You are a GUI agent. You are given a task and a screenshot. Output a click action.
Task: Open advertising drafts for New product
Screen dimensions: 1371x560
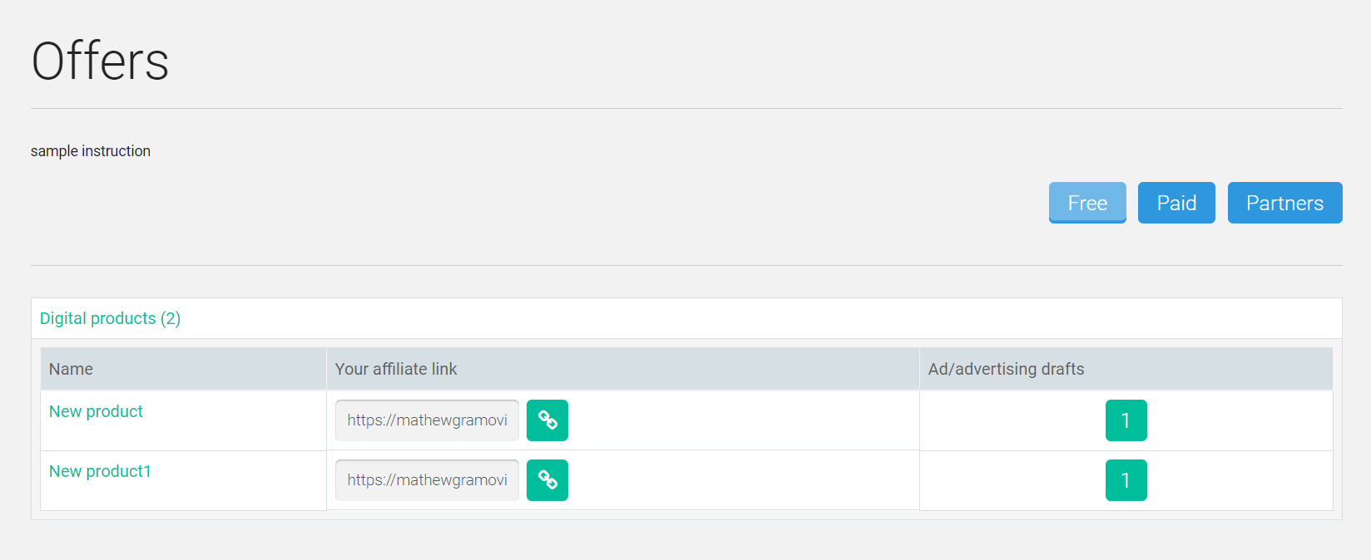tap(1126, 420)
